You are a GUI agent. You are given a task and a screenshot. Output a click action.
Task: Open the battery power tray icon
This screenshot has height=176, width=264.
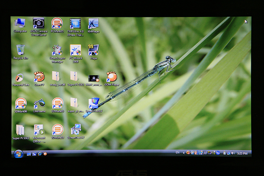point(224,153)
